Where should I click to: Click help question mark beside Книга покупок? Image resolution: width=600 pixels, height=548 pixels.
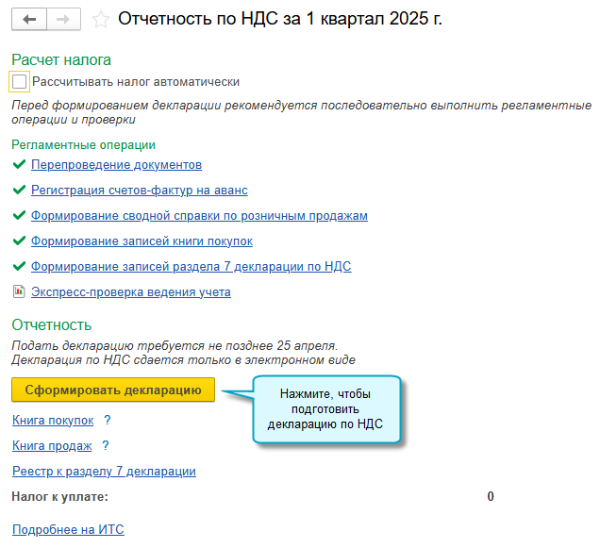[108, 420]
